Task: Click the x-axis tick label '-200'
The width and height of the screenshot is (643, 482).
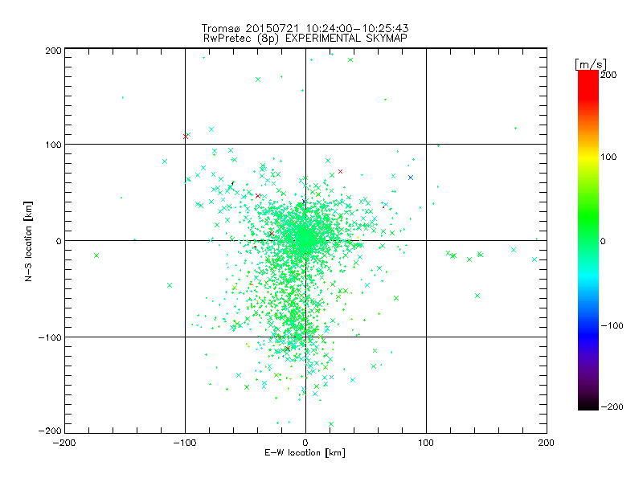Action: (64, 443)
